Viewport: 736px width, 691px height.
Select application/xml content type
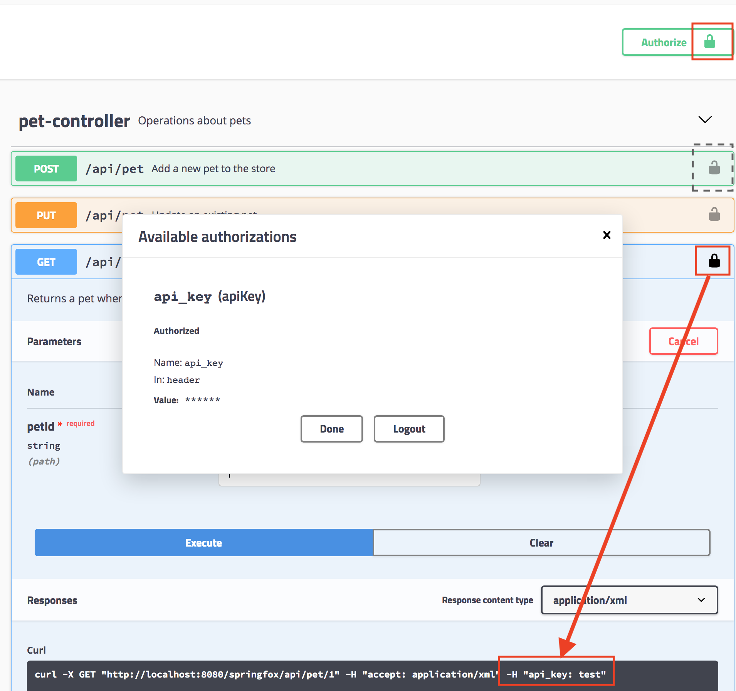click(x=590, y=600)
